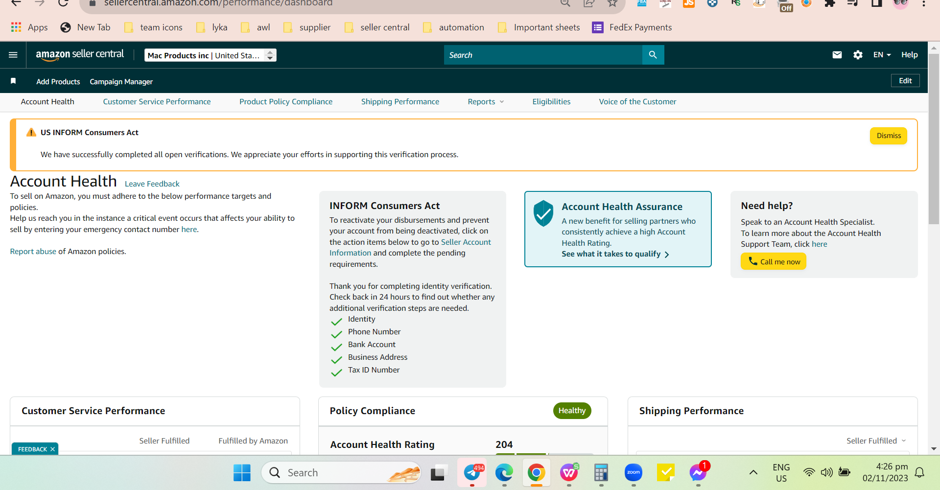The width and height of the screenshot is (940, 490).
Task: Click the zoom-out magnifier in address bar
Action: [565, 3]
